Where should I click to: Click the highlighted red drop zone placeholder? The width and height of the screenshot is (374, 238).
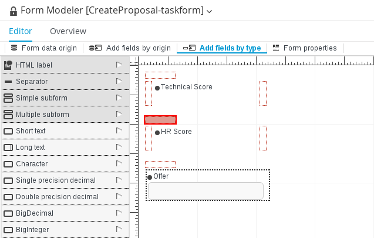pyautogui.click(x=160, y=120)
